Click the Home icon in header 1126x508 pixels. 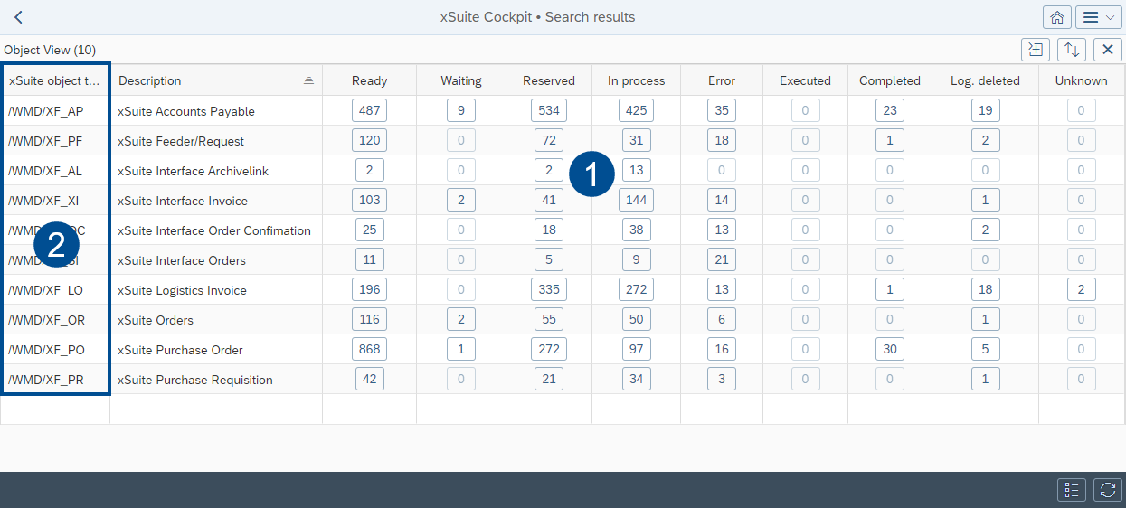[x=1055, y=17]
